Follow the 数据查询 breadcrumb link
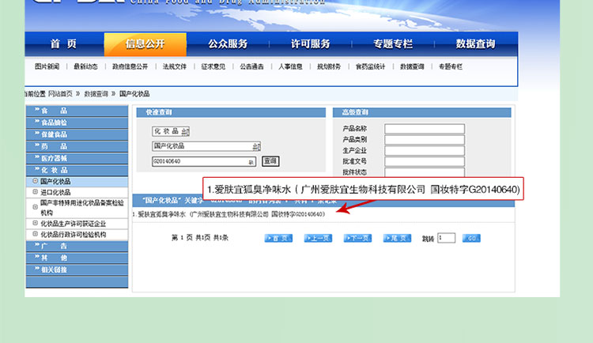This screenshot has height=343, width=593. 96,94
